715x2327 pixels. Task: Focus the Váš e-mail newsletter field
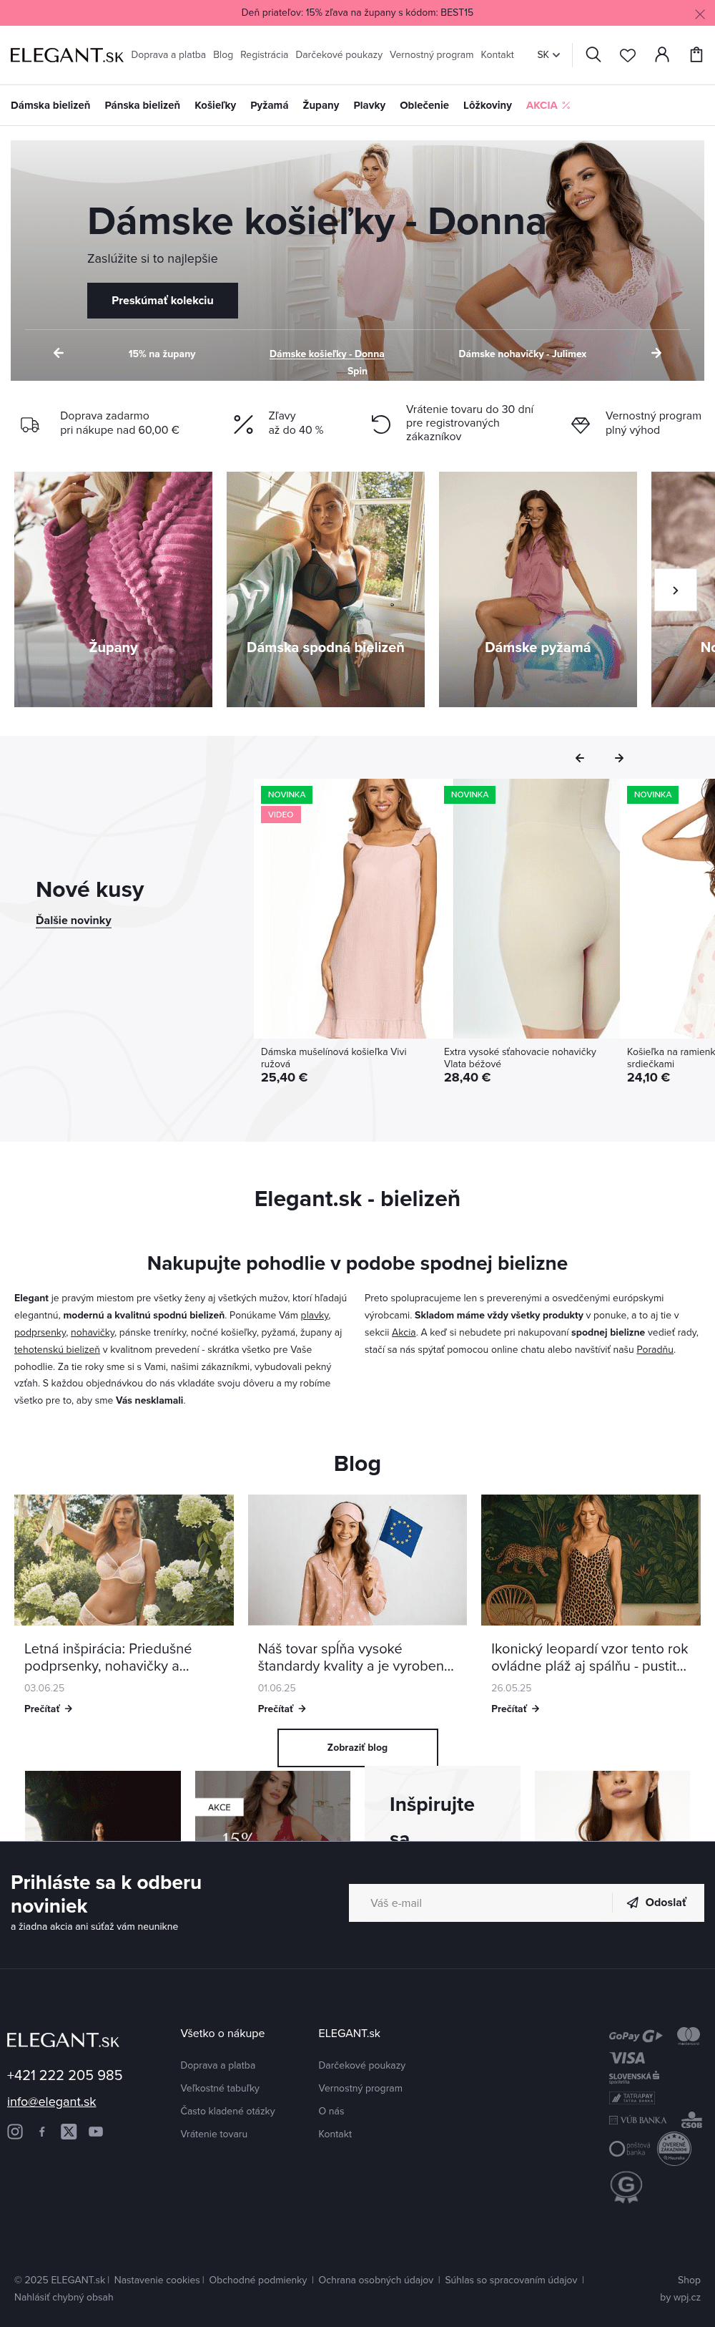point(480,1903)
